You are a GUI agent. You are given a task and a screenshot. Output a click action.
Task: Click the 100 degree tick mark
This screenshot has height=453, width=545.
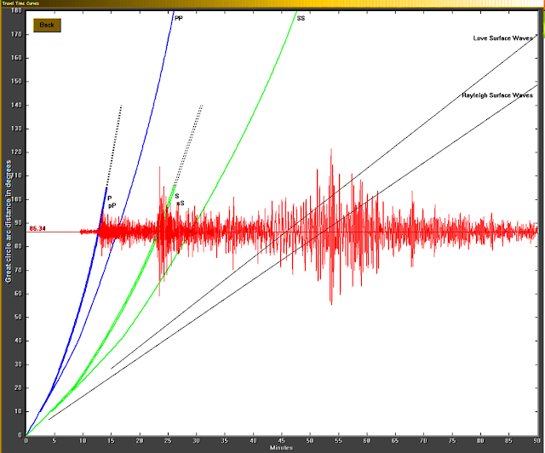coord(24,199)
